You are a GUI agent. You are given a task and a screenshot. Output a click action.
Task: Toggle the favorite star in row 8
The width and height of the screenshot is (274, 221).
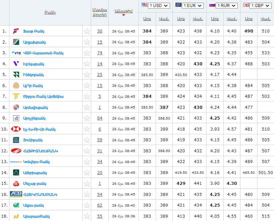(87, 107)
